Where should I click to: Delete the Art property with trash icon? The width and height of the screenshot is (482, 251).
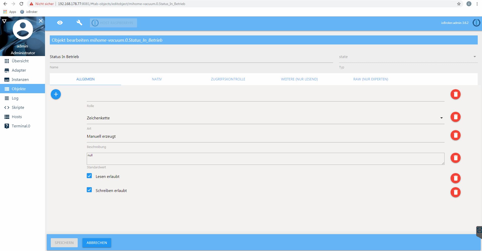click(455, 117)
